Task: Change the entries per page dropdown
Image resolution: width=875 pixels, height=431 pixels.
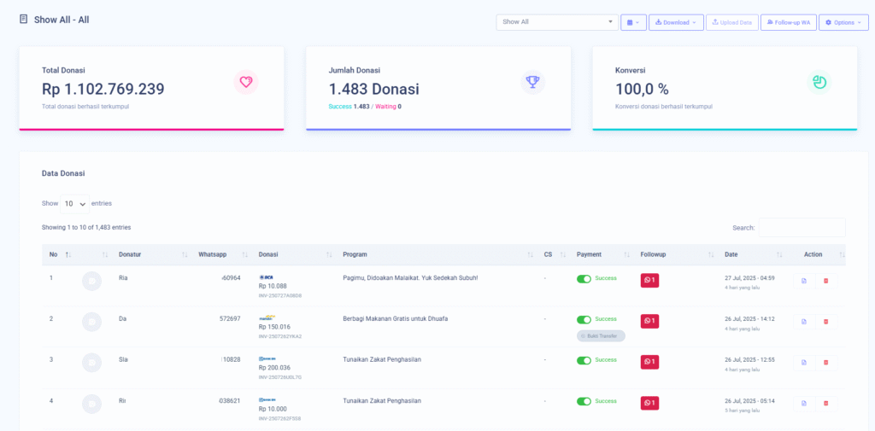Action: (x=76, y=204)
